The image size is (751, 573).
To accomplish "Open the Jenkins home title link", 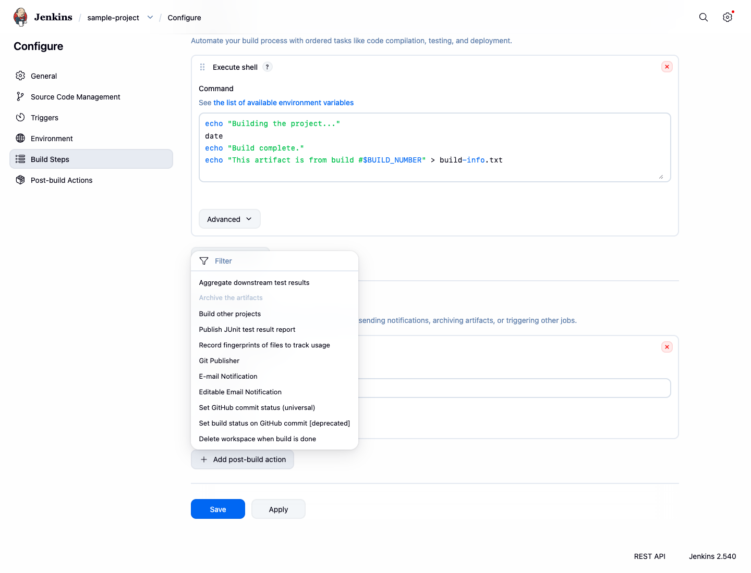I will pyautogui.click(x=53, y=17).
